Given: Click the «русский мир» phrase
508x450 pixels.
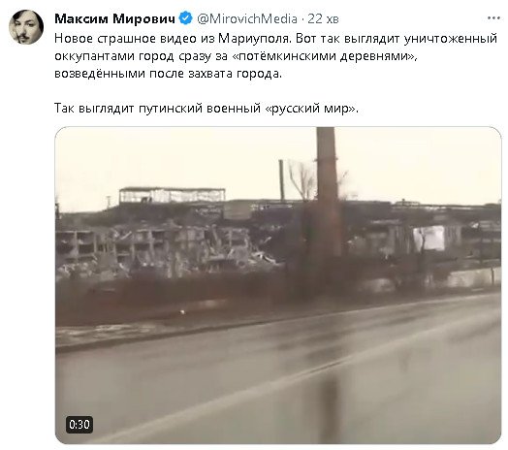Looking at the screenshot, I should pos(311,109).
